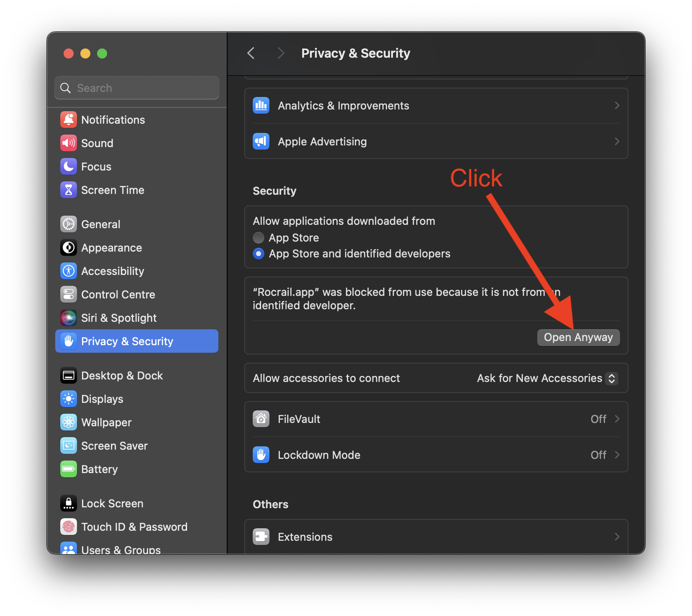Click the FileVault house icon
The width and height of the screenshot is (692, 616).
(x=261, y=419)
